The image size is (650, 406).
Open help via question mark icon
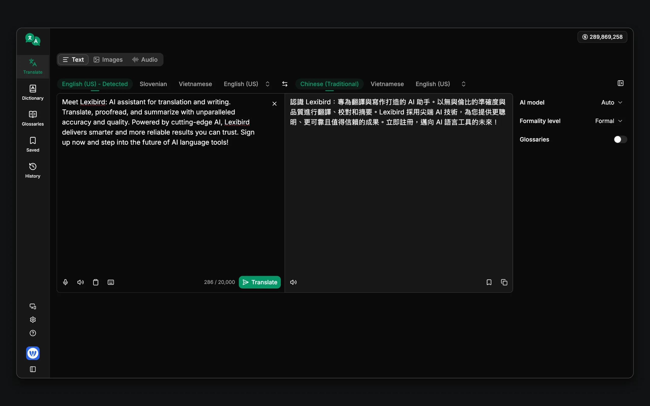pyautogui.click(x=33, y=333)
